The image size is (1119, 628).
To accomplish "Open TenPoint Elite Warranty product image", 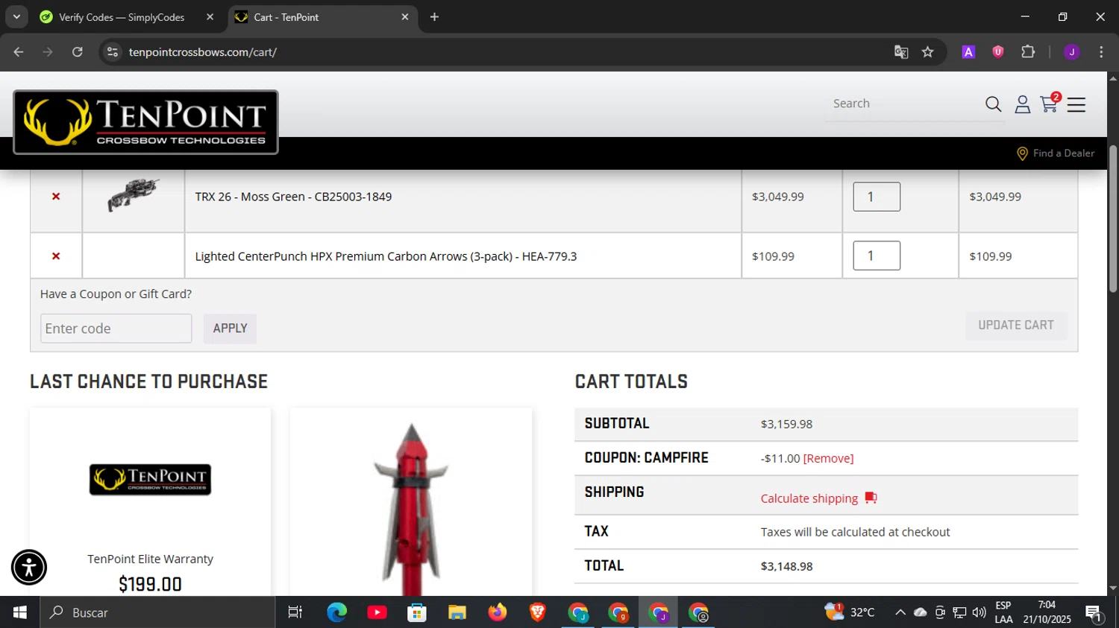I will pos(150,480).
